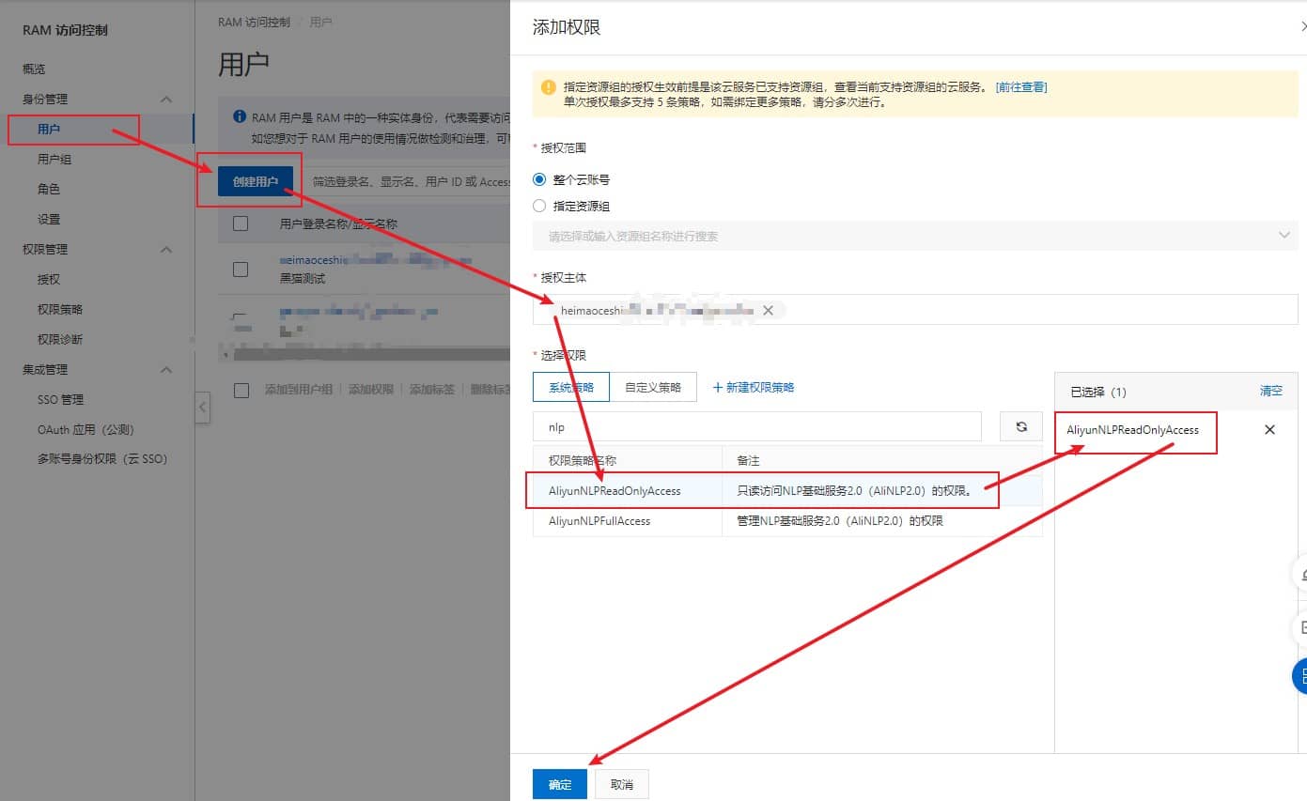
Task: Remove the heimaoceshi principal tag
Action: pos(768,311)
